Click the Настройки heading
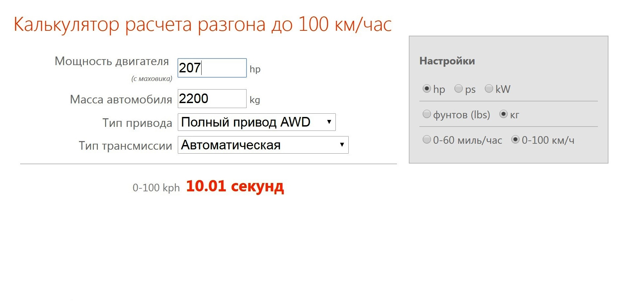 click(x=447, y=61)
